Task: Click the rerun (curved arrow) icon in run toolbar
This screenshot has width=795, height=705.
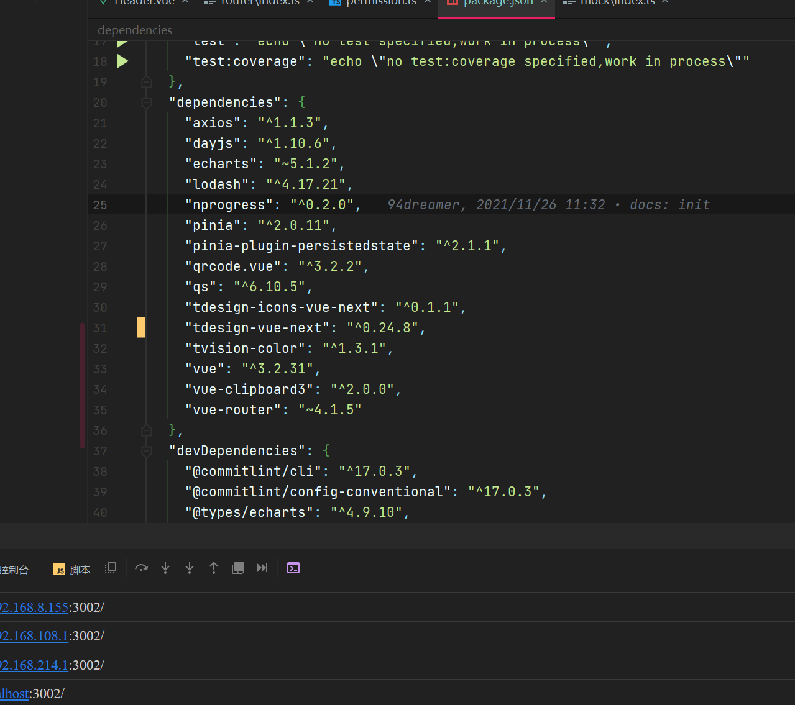Action: [x=141, y=567]
